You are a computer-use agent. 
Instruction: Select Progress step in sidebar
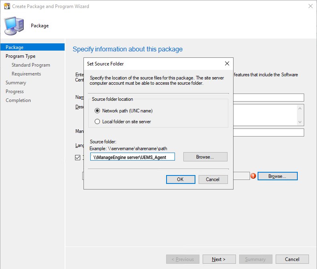(x=14, y=92)
